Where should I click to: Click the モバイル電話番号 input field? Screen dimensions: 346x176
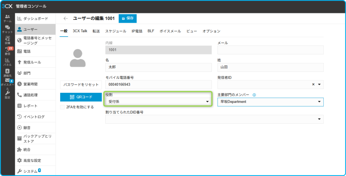coord(158,84)
